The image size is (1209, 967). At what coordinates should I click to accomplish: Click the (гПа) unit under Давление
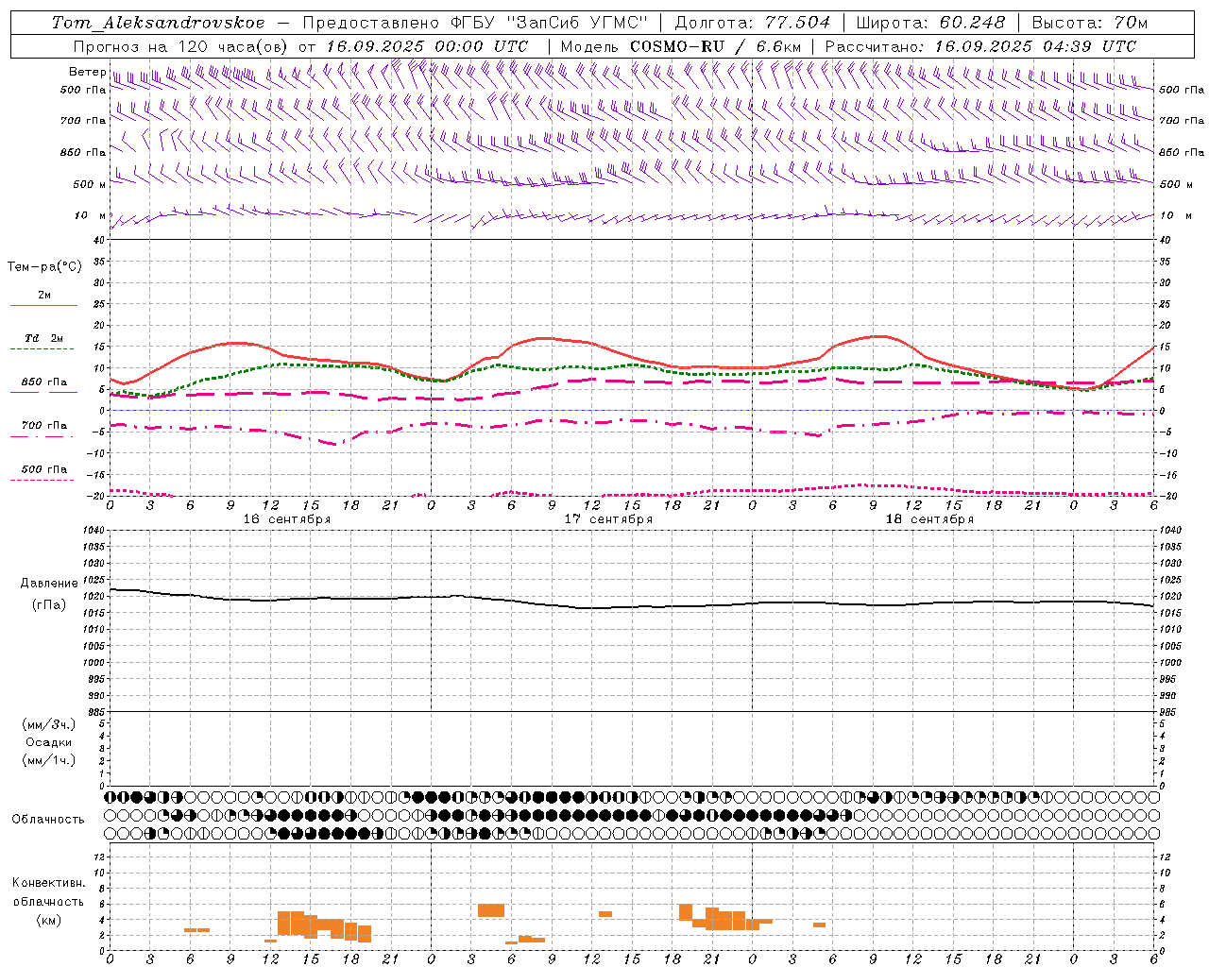(x=49, y=605)
